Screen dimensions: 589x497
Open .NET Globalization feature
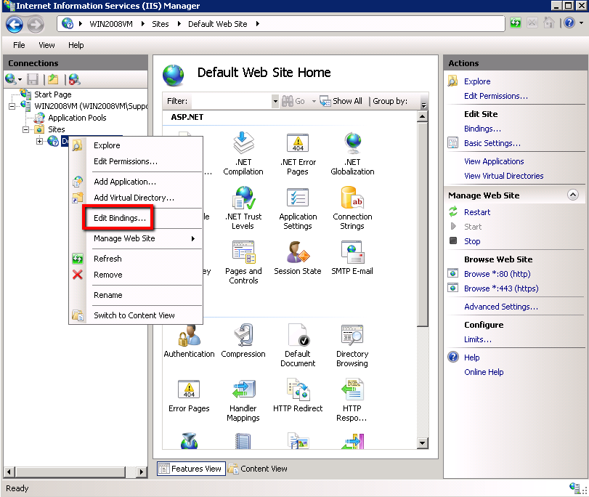352,154
